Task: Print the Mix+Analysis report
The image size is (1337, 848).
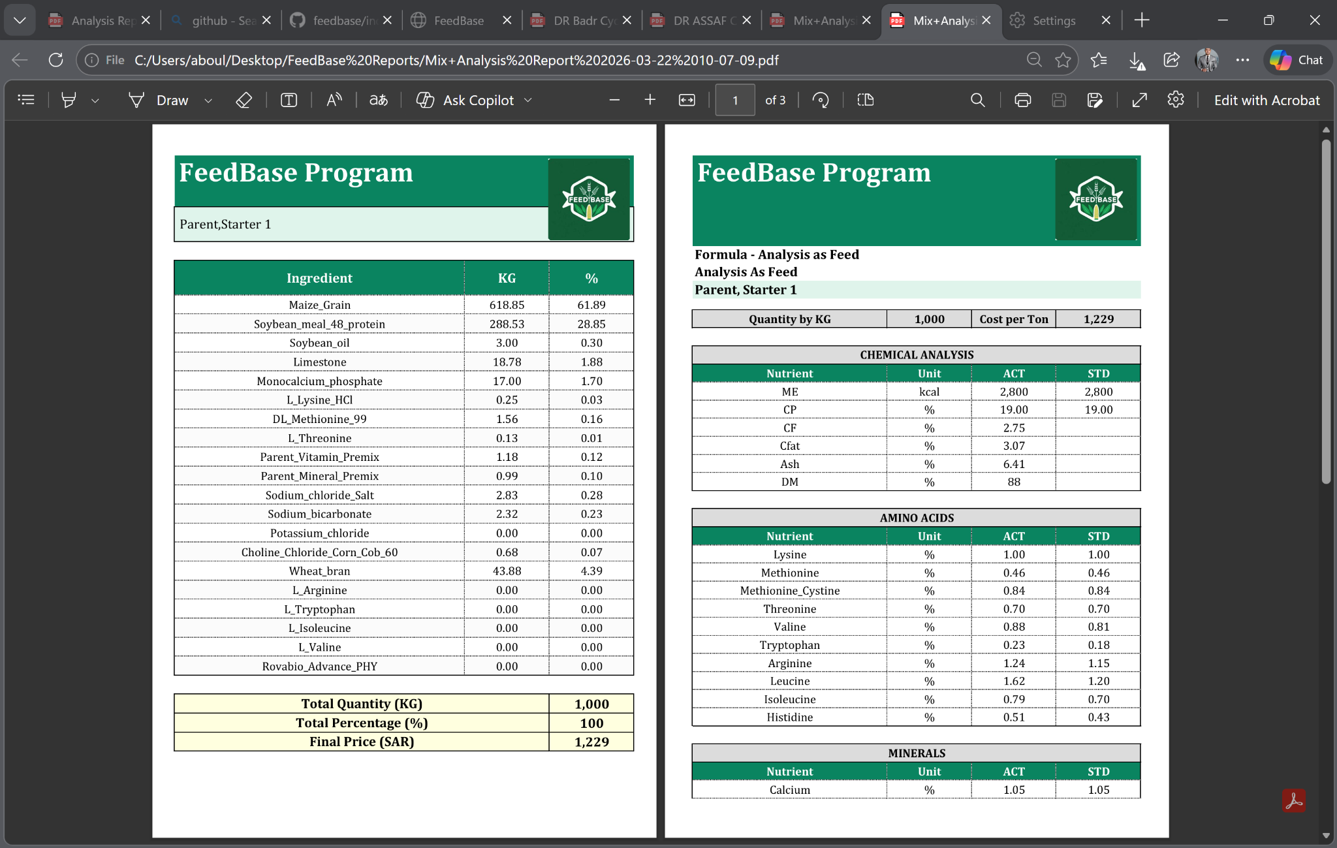Action: [x=1022, y=100]
